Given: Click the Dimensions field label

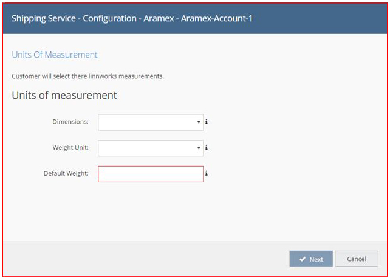Looking at the screenshot, I should point(70,122).
